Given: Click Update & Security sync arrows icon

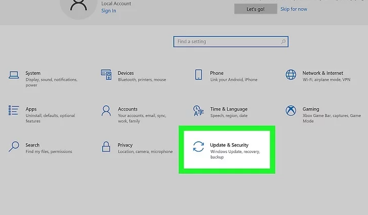Looking at the screenshot, I should click(199, 146).
